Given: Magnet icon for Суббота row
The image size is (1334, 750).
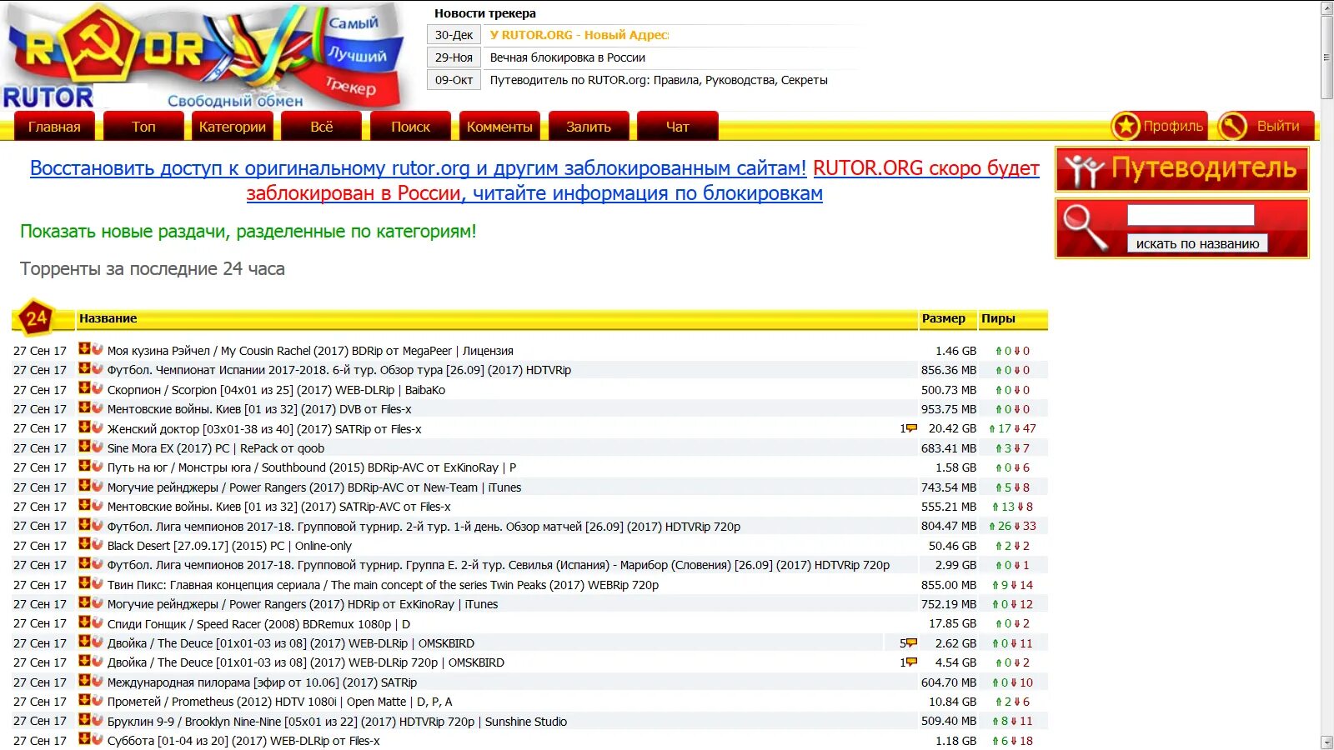Looking at the screenshot, I should tap(98, 739).
